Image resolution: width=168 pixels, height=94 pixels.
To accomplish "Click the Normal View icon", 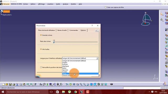I will coord(88,84).
